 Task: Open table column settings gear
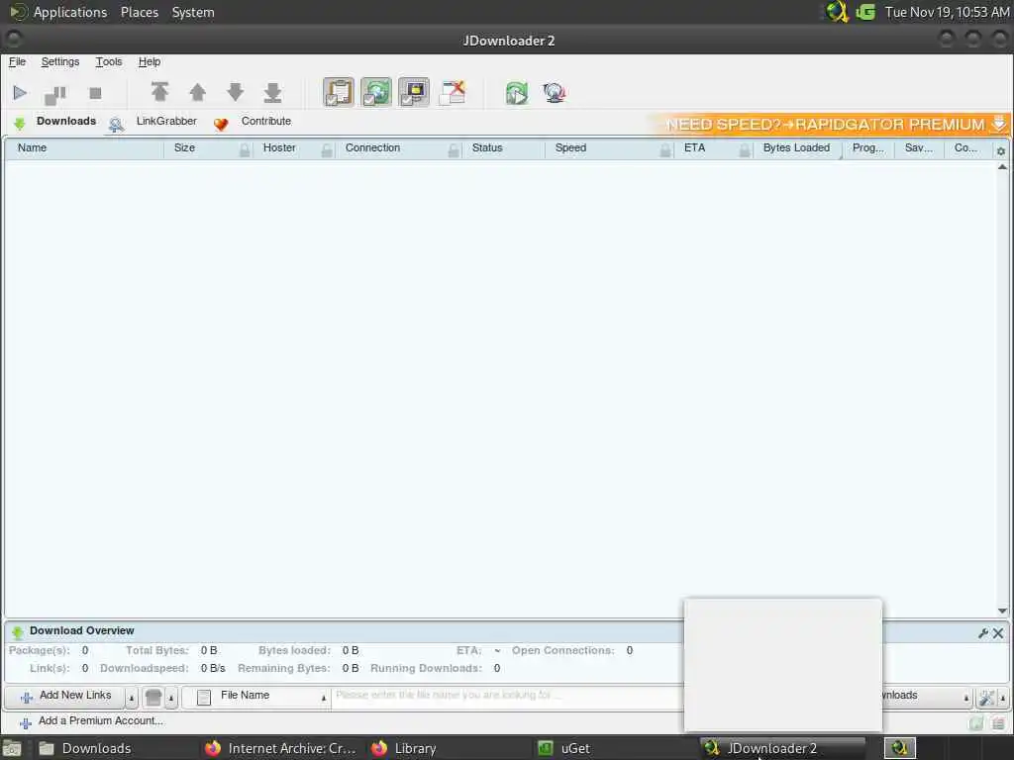[x=1001, y=151]
